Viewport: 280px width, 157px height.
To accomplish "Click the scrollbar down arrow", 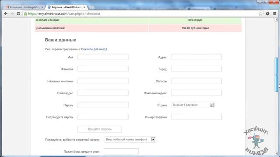I will [276, 153].
